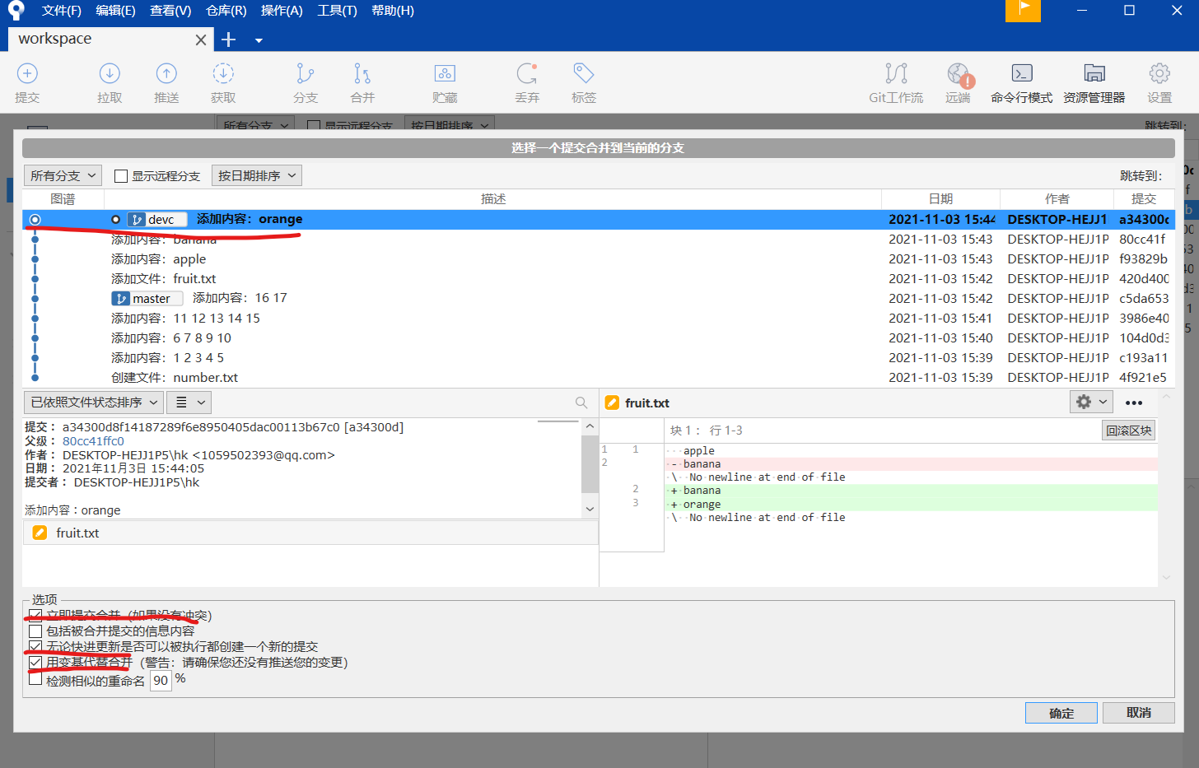Click the Push (推送) toolbar icon

166,74
